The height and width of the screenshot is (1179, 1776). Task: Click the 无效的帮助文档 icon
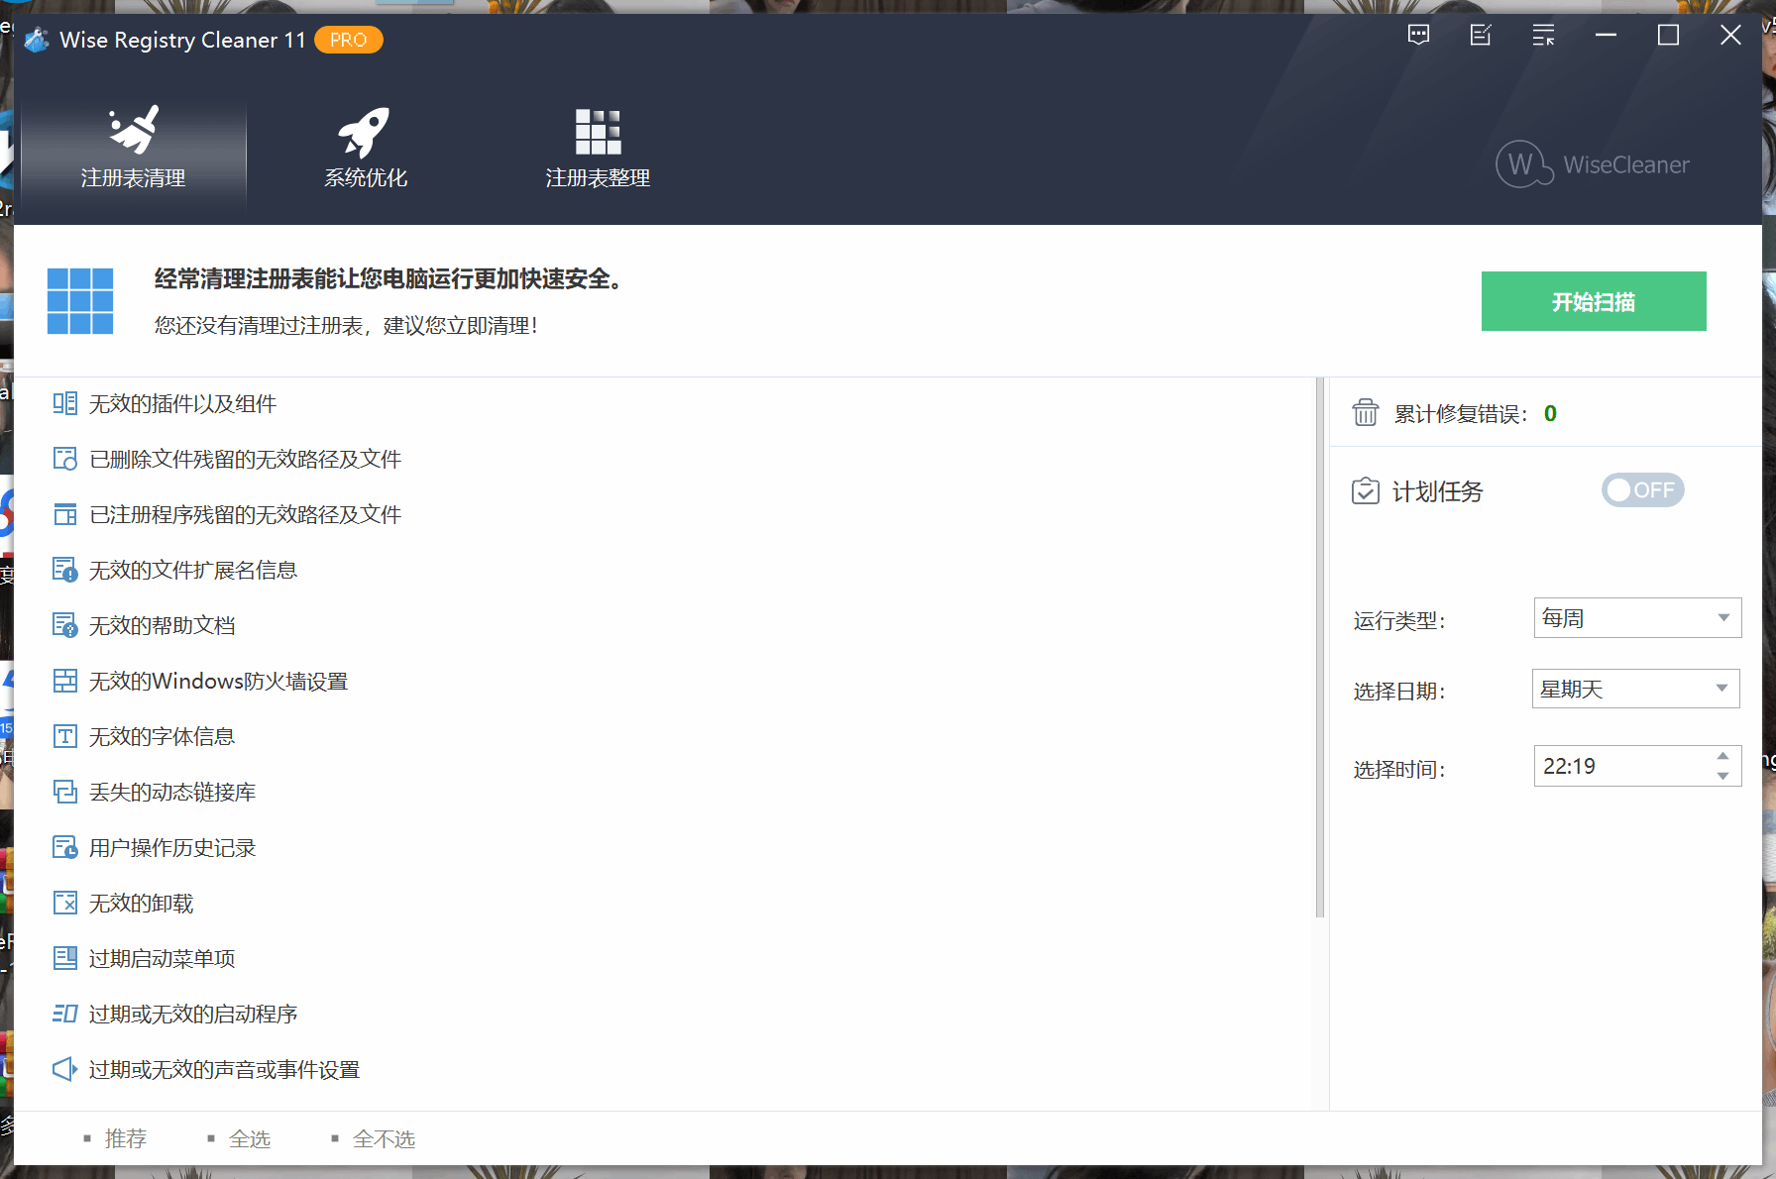click(64, 625)
